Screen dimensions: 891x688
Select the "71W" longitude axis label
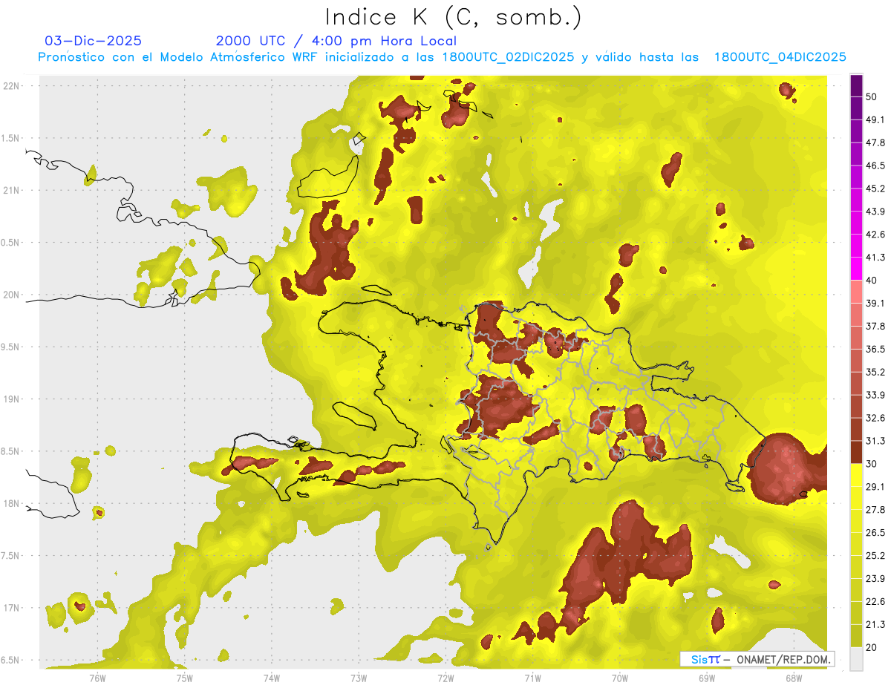[x=532, y=678]
